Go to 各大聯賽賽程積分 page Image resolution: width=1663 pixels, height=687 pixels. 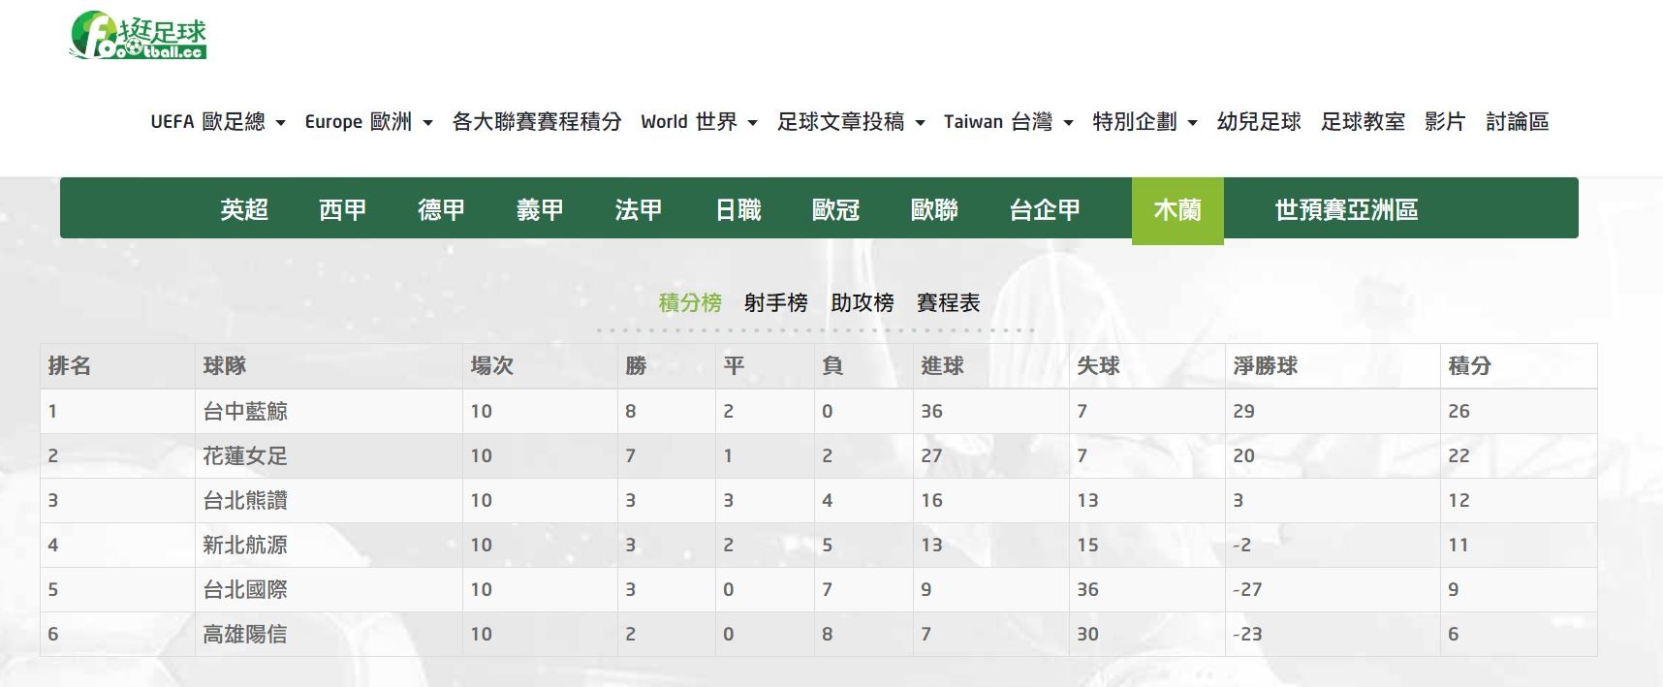click(x=536, y=122)
